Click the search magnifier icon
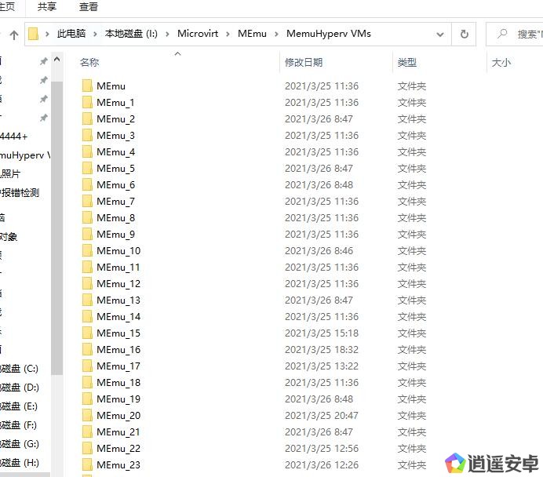Image resolution: width=543 pixels, height=477 pixels. pyautogui.click(x=501, y=35)
